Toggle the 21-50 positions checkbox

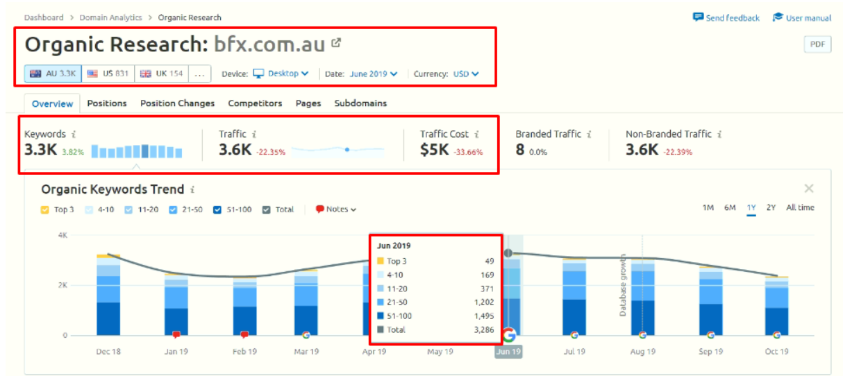[173, 210]
